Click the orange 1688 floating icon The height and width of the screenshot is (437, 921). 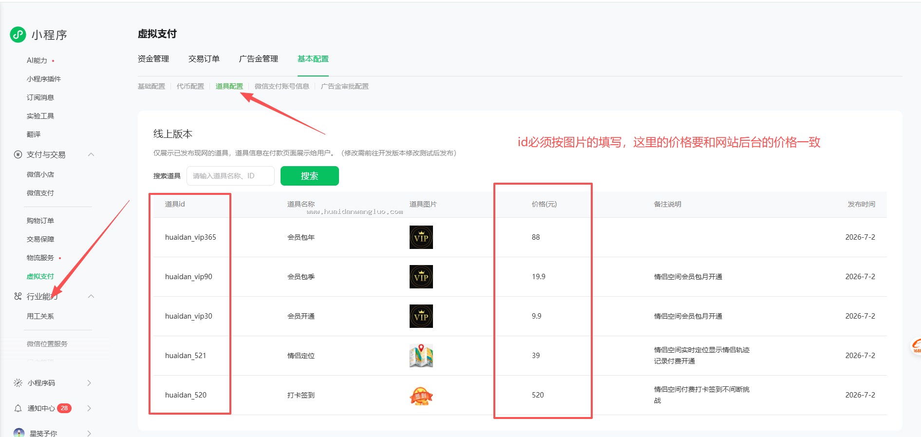pos(916,346)
